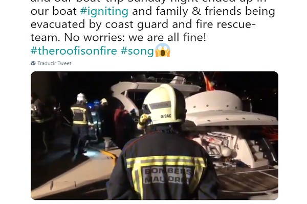The image size is (307, 204).
Task: Open the #theroofisonfire hashtag
Action: [x=74, y=51]
